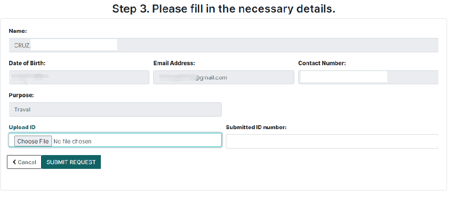Click the Email Address field with gmail.com
Image resolution: width=451 pixels, height=222 pixels.
point(223,77)
